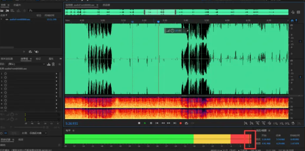Toggle power state of effect slot 5
This screenshot has width=305, height=151.
point(5,89)
